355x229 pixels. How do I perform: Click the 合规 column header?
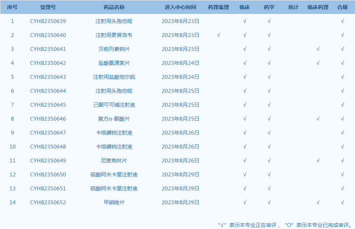(342, 7)
